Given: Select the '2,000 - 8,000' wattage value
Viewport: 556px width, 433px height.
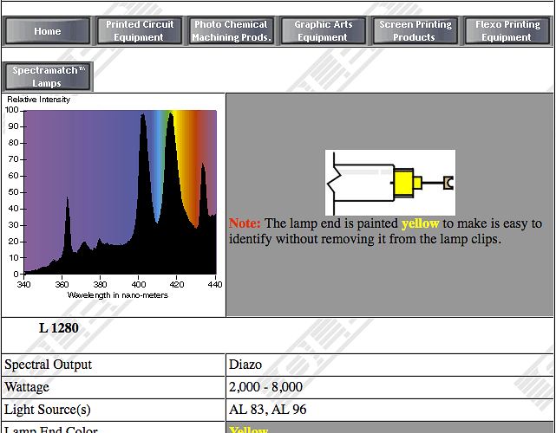Looking at the screenshot, I should [265, 386].
